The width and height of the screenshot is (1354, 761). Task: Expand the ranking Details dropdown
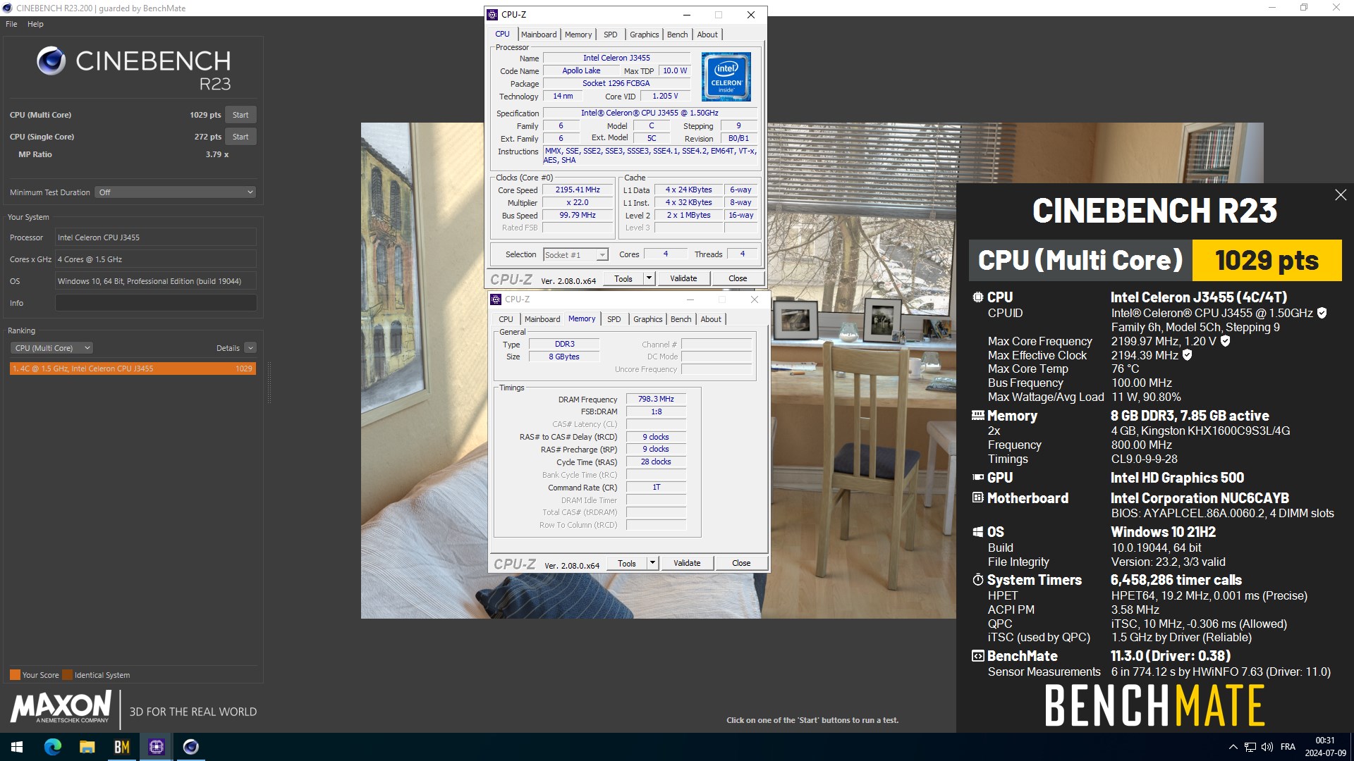[250, 348]
